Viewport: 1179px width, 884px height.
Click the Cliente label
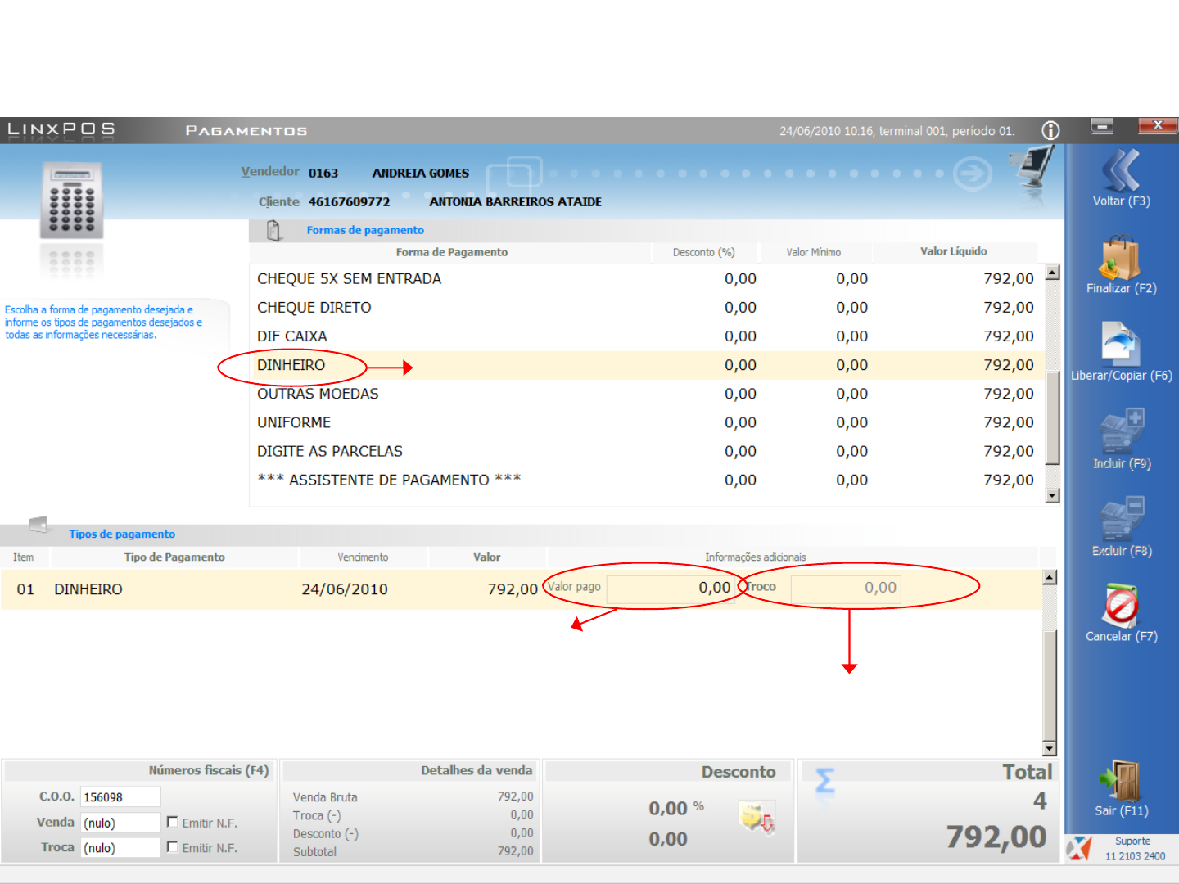(279, 202)
